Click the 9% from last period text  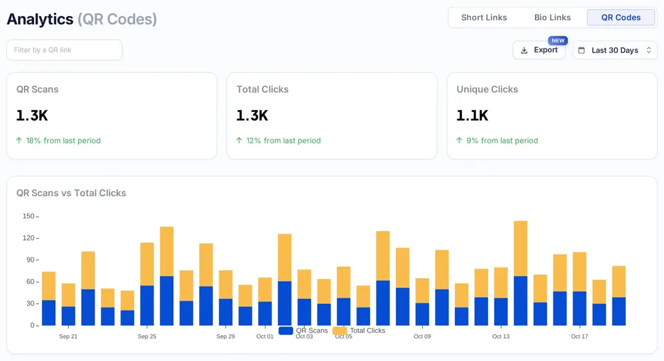(502, 140)
